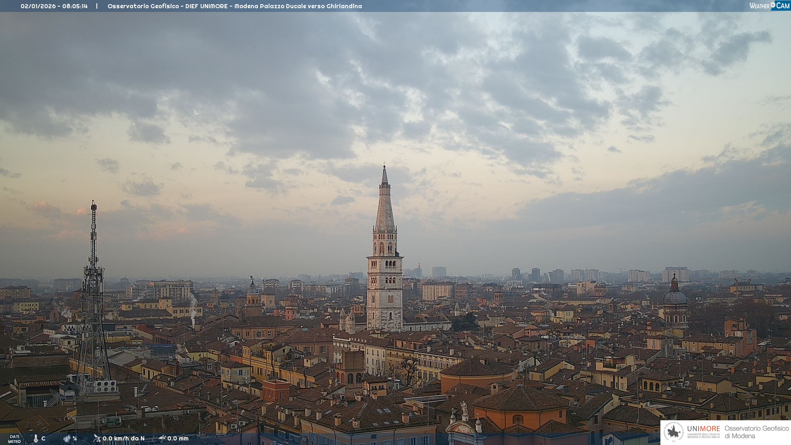Click the wind speed reading 0.0 km/h da N
Viewport: 791px width, 445px height.
pyautogui.click(x=124, y=438)
